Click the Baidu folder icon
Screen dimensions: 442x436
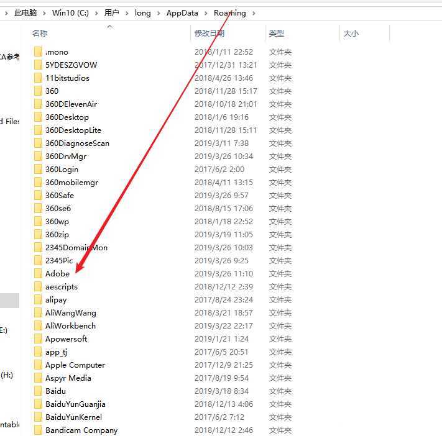point(37,391)
